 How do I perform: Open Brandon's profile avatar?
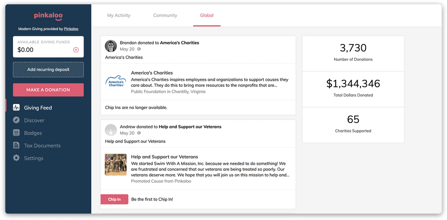pyautogui.click(x=111, y=46)
